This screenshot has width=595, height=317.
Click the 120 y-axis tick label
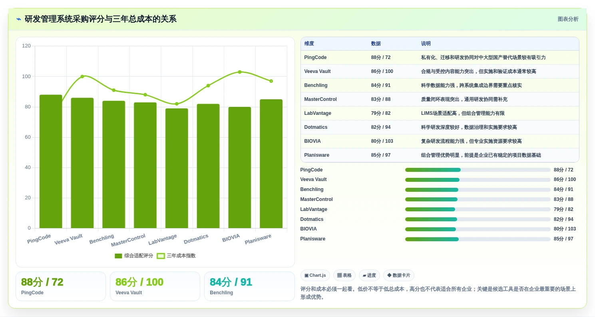pyautogui.click(x=26, y=46)
